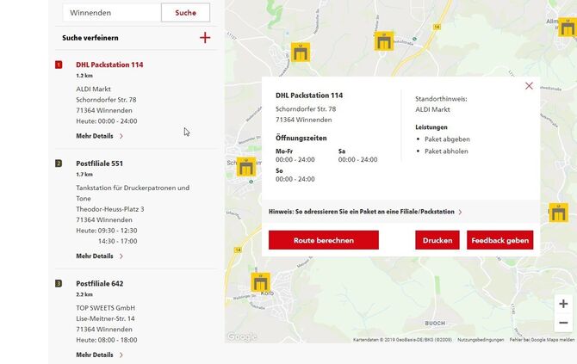Click the Öffnungszeiten heading in the popup
This screenshot has height=364, width=577.
301,139
